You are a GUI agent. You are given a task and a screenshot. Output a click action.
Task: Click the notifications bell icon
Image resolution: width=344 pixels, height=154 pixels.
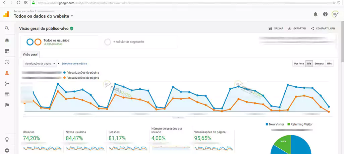tap(315, 14)
